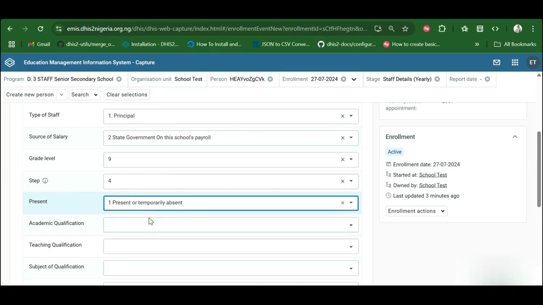Open Enrollment actions dropdown
This screenshot has height=305, width=543.
click(x=416, y=211)
